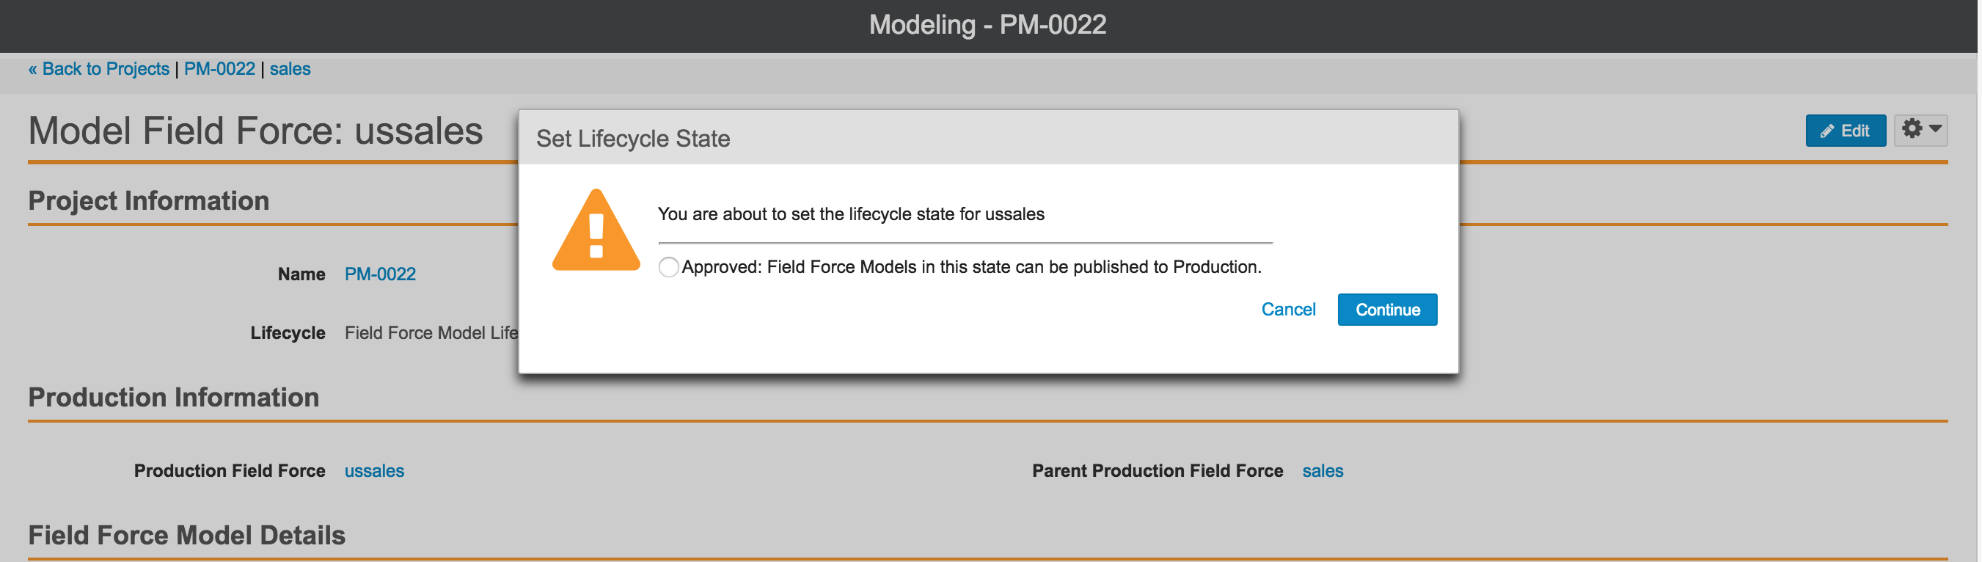This screenshot has width=1982, height=562.
Task: Click the orange warning triangle icon
Action: 596,230
